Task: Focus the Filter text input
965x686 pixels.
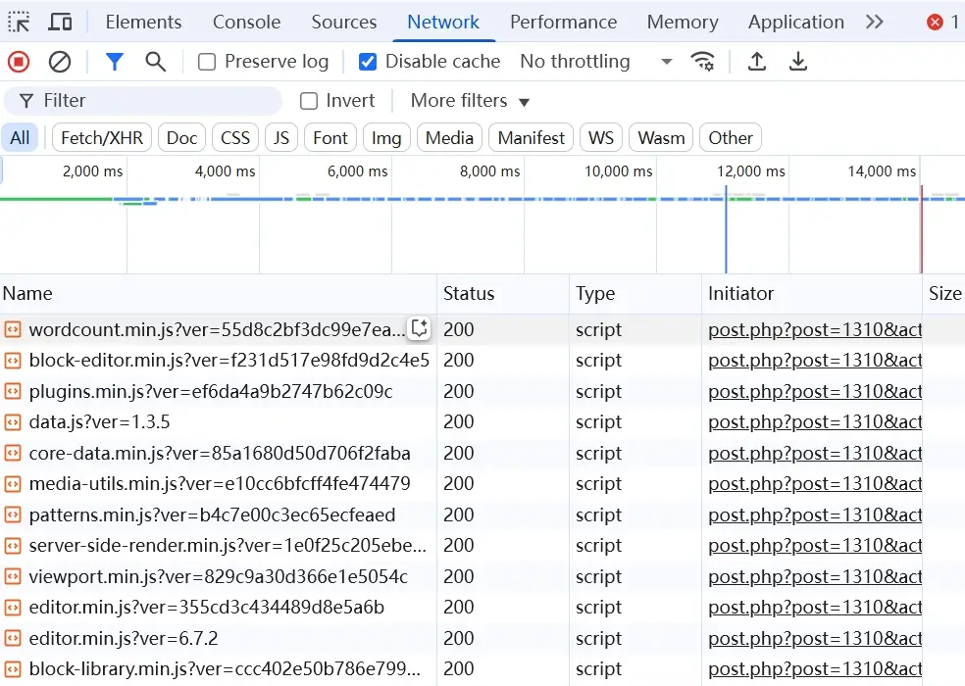Action: pyautogui.click(x=143, y=101)
